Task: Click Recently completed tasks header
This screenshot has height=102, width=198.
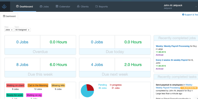Action: (177, 77)
